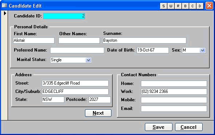This screenshot has height=135, width=215.
Task: Click the Next button
Action: tap(98, 113)
